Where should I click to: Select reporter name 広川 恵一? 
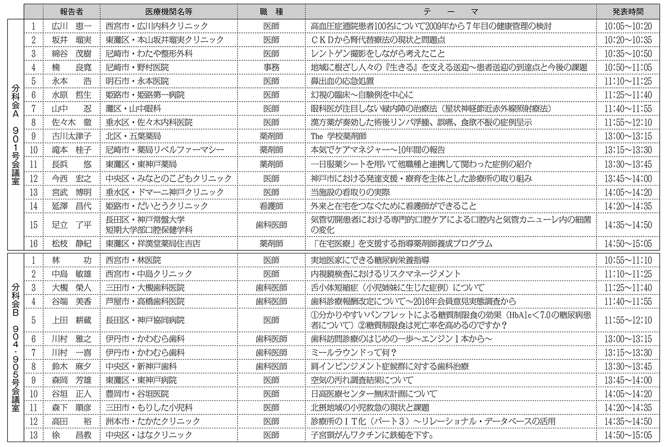coord(71,26)
